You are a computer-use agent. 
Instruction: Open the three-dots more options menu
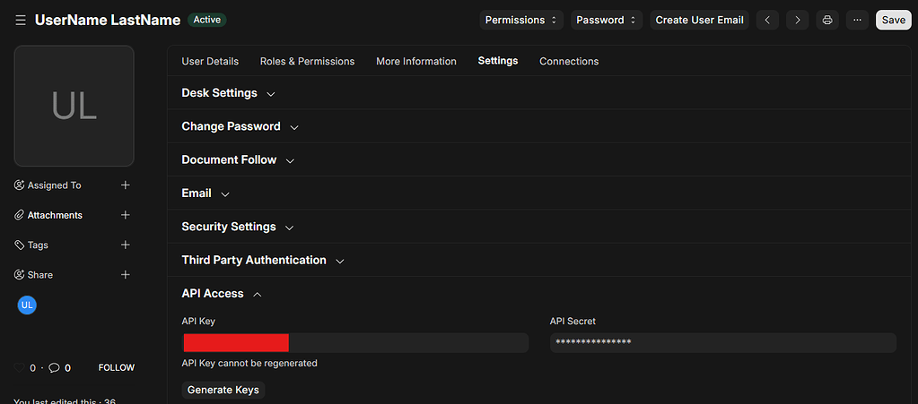click(x=858, y=20)
